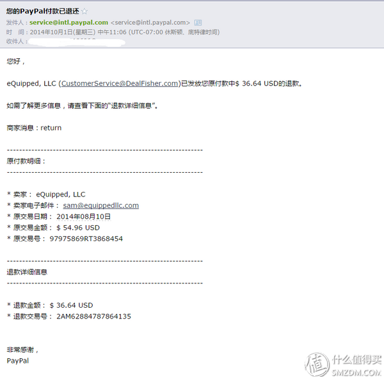Image resolution: width=384 pixels, height=380 pixels.
Task: Open CustomerService@DealFisher.com email link
Action: 120,84
